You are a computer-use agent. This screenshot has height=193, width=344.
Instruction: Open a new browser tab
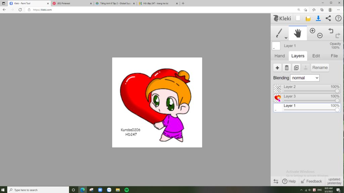click(183, 3)
